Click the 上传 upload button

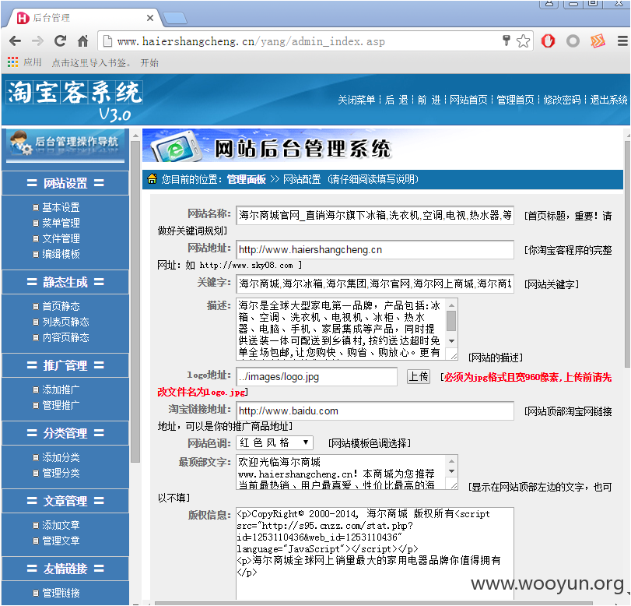point(419,377)
